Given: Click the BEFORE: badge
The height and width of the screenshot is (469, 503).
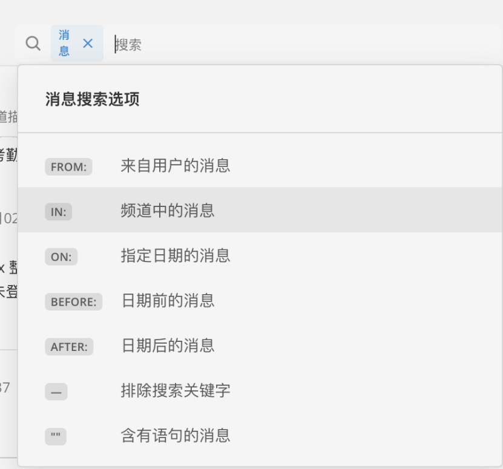Looking at the screenshot, I should click(73, 301).
